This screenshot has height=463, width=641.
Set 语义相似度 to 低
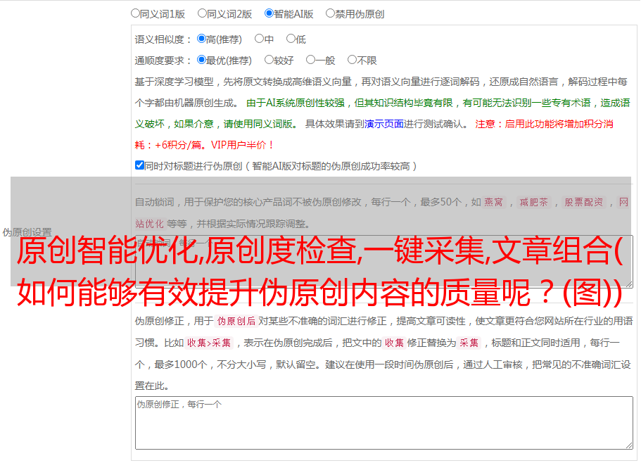tap(291, 39)
